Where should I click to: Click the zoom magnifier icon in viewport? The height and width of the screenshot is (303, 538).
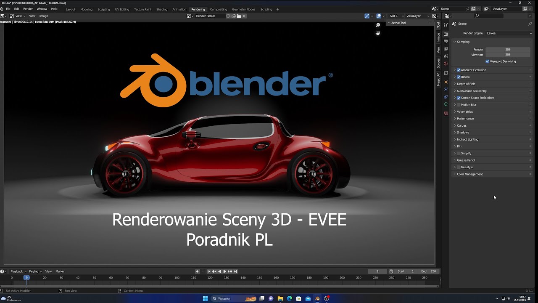(x=378, y=25)
